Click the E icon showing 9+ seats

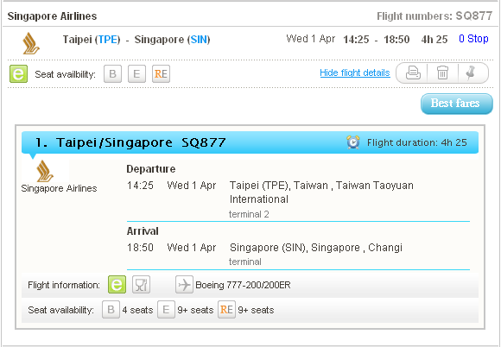pyautogui.click(x=166, y=310)
